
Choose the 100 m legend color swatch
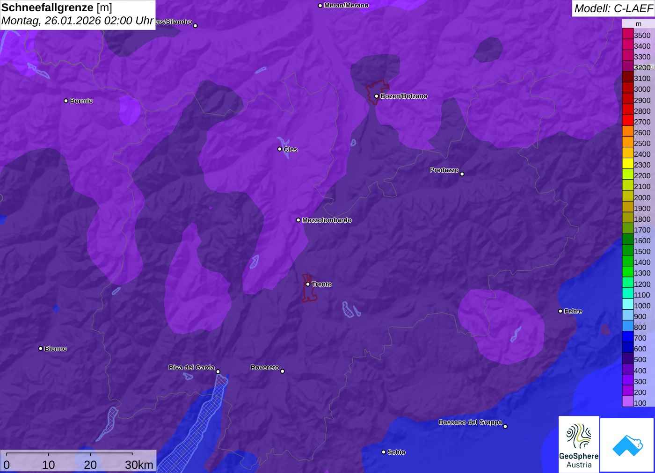(x=627, y=403)
